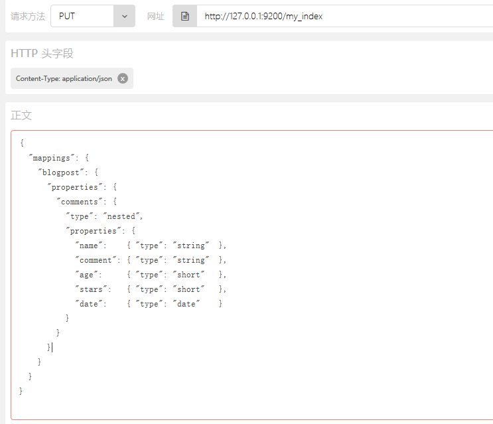Click the document icon beside the URL

[x=185, y=16]
